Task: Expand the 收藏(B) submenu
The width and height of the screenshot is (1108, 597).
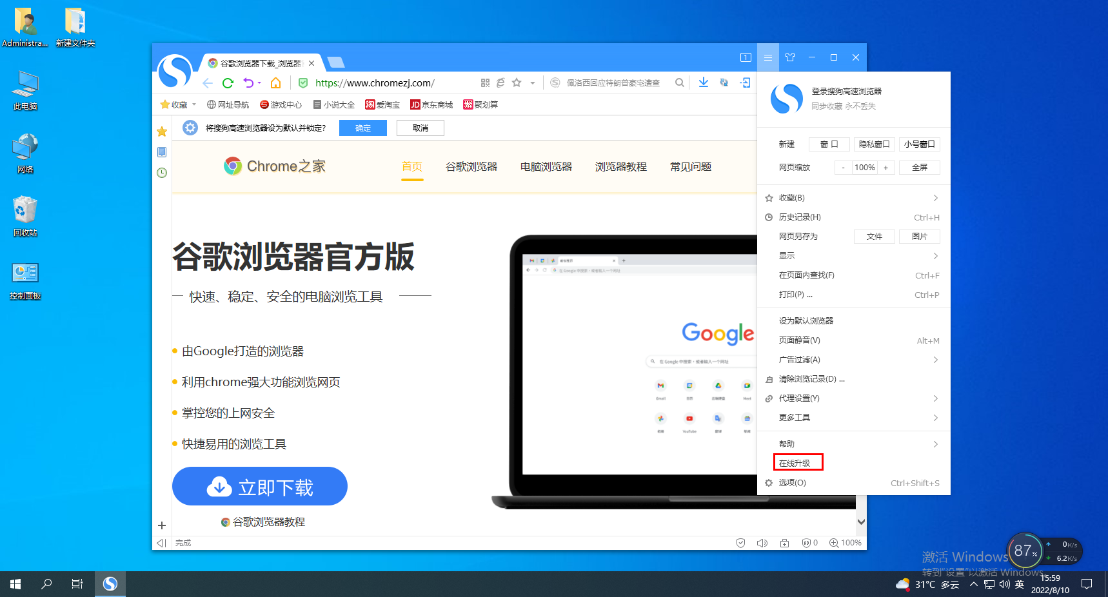Action: pyautogui.click(x=854, y=198)
